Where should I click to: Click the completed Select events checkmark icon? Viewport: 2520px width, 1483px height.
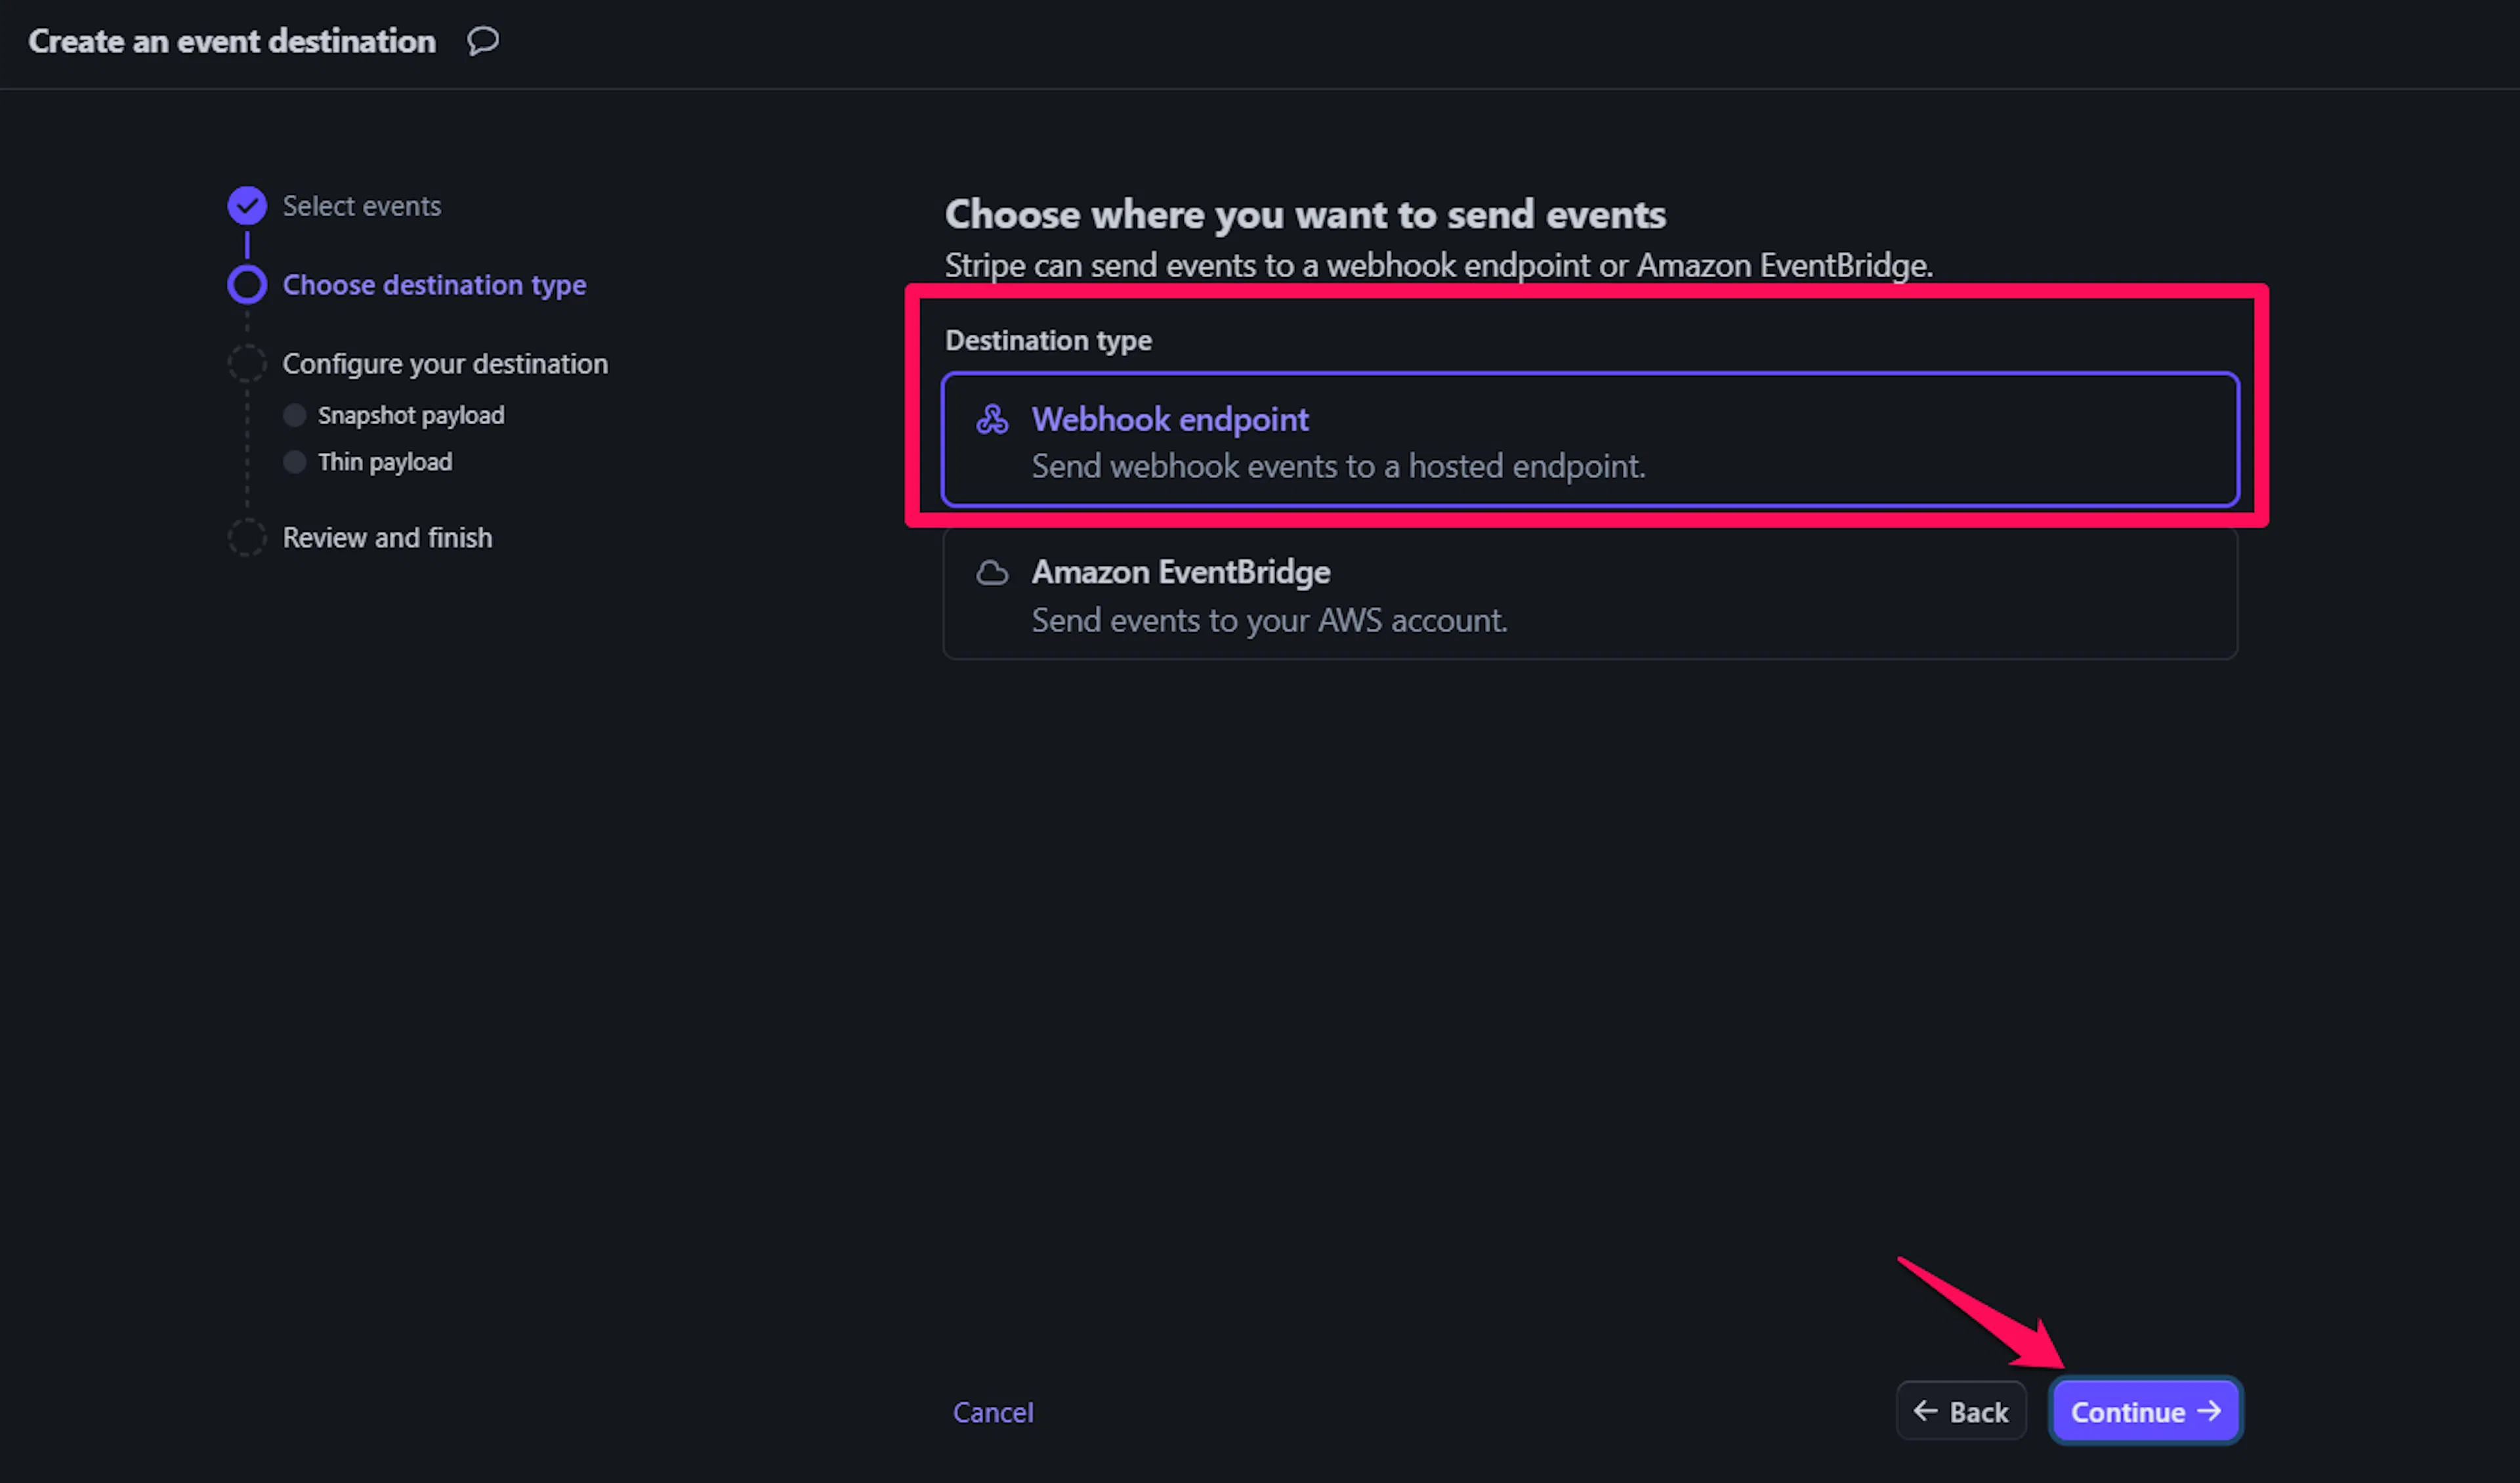pos(247,206)
